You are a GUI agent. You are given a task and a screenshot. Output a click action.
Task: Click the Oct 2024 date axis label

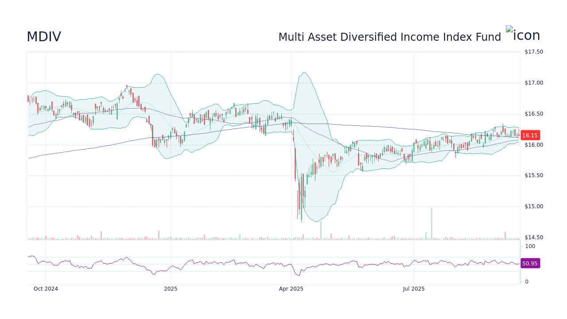tap(46, 289)
